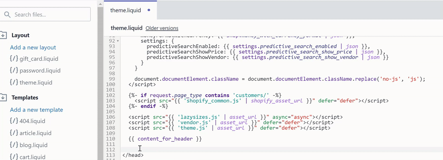Open theme.liquid in the sidebar list
The width and height of the screenshot is (443, 160).
36,82
